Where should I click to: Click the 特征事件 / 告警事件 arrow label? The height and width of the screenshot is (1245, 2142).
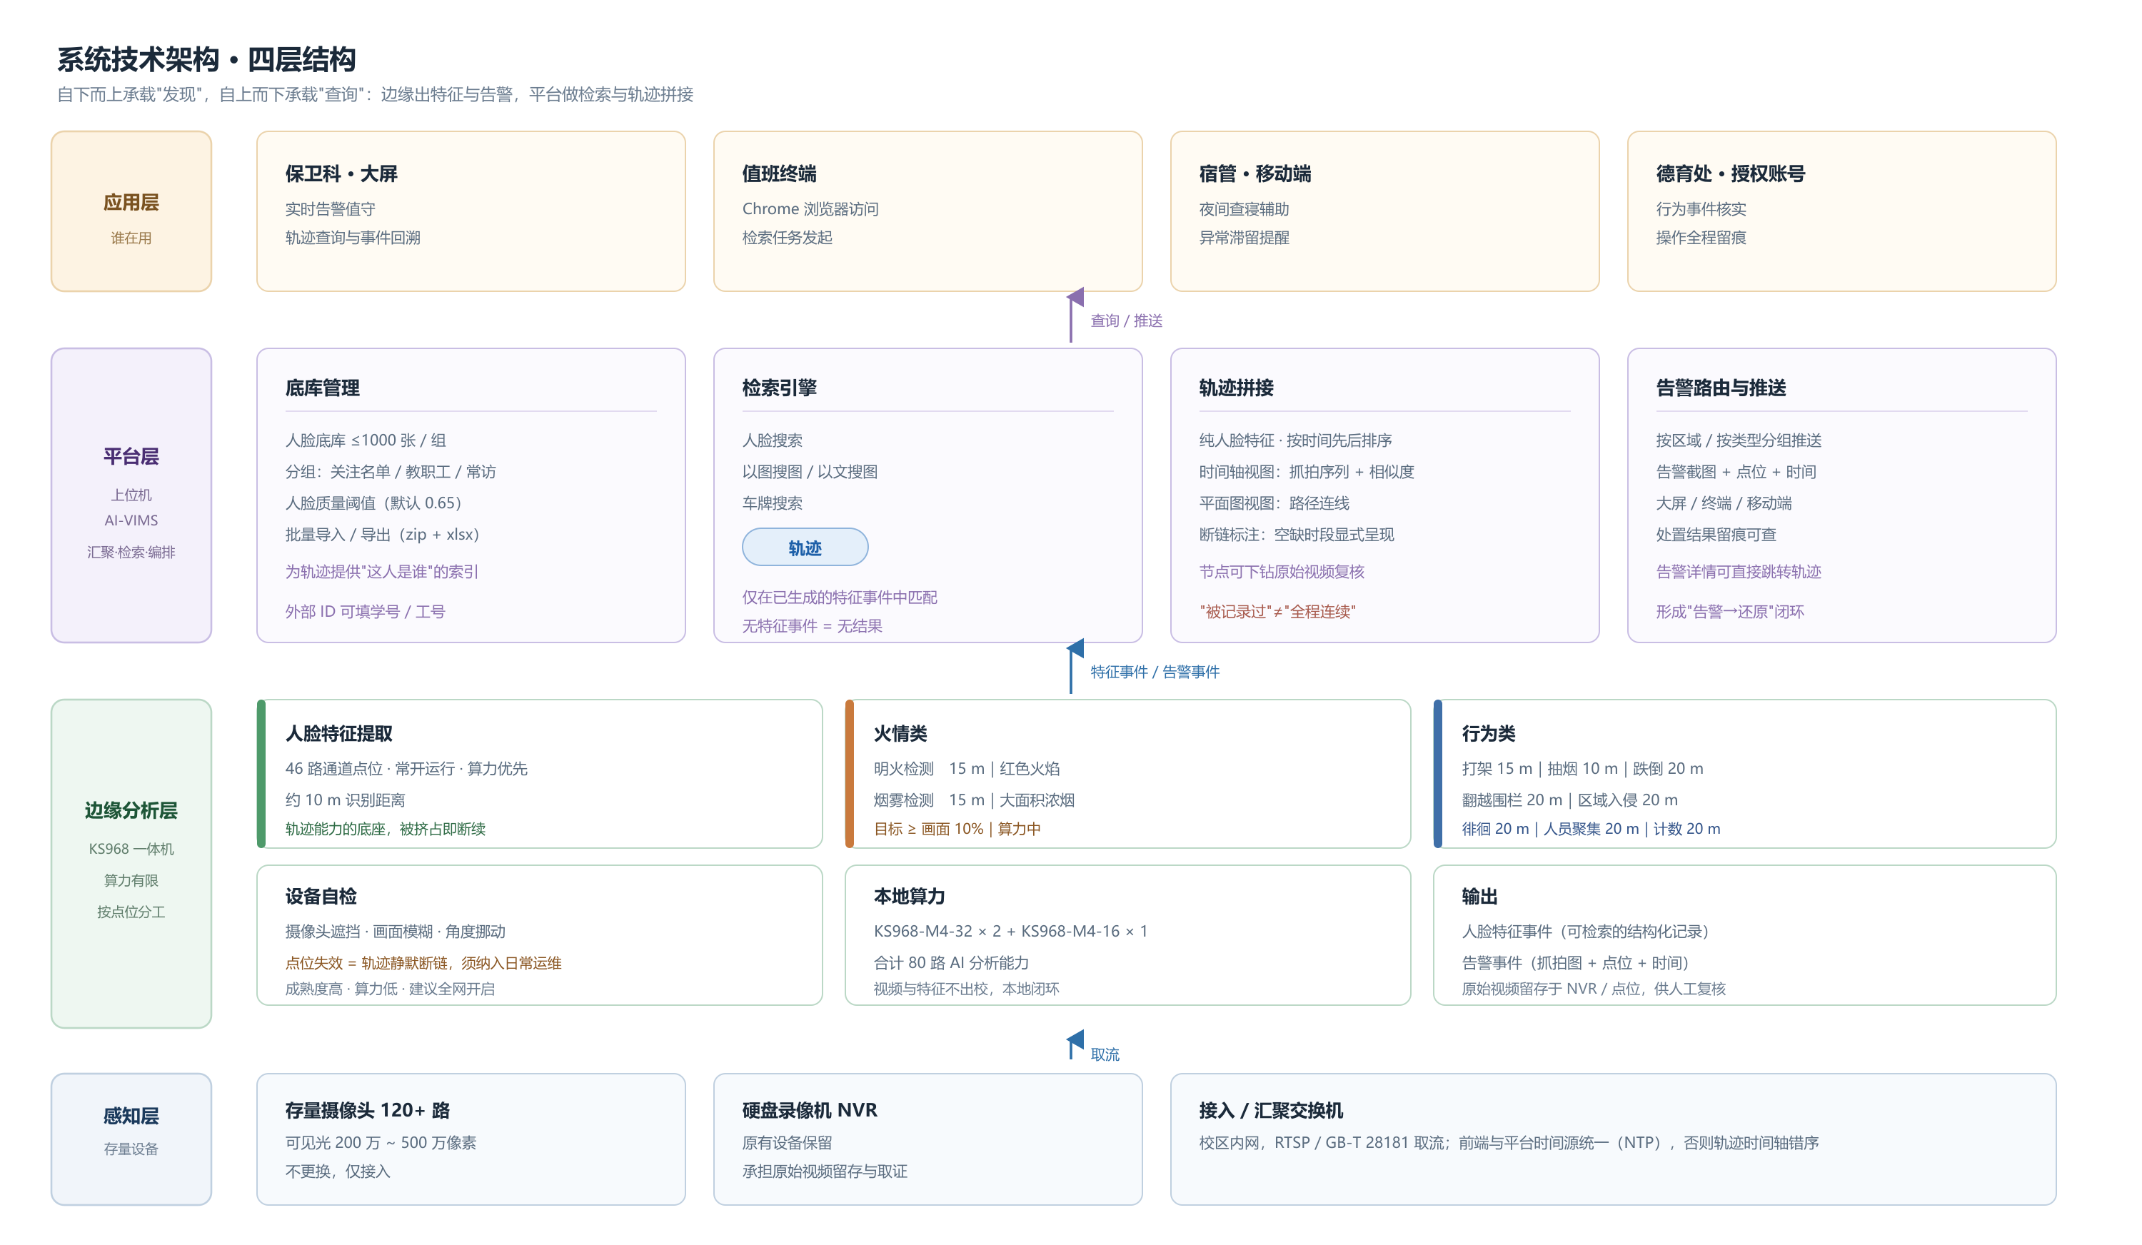click(1155, 671)
